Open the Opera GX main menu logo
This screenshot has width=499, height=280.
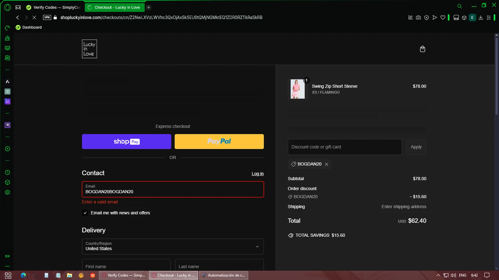tap(7, 7)
